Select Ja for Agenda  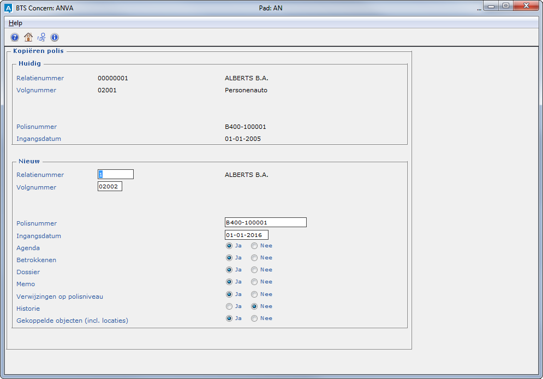[229, 246]
